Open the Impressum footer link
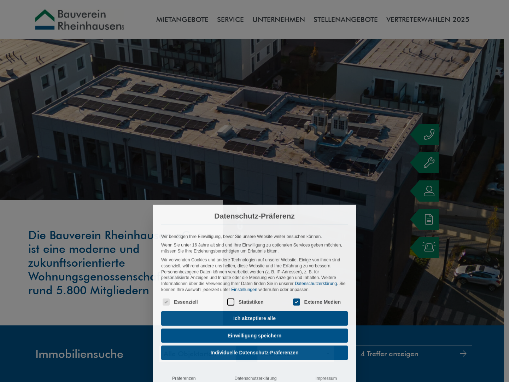The width and height of the screenshot is (509, 382). (326, 378)
